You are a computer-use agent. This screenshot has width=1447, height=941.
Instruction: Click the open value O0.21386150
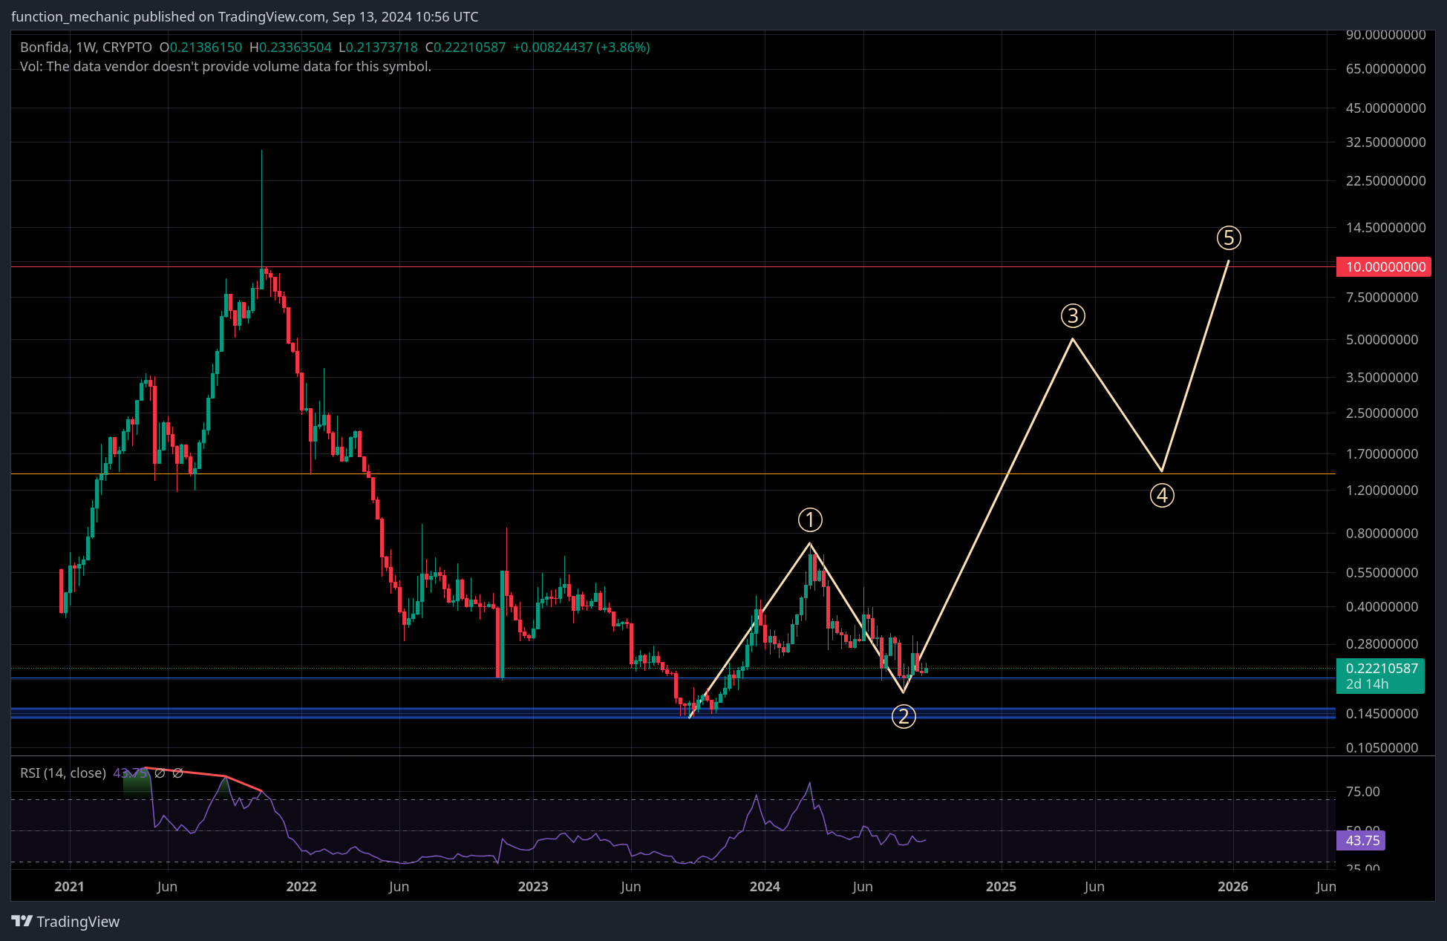point(200,47)
